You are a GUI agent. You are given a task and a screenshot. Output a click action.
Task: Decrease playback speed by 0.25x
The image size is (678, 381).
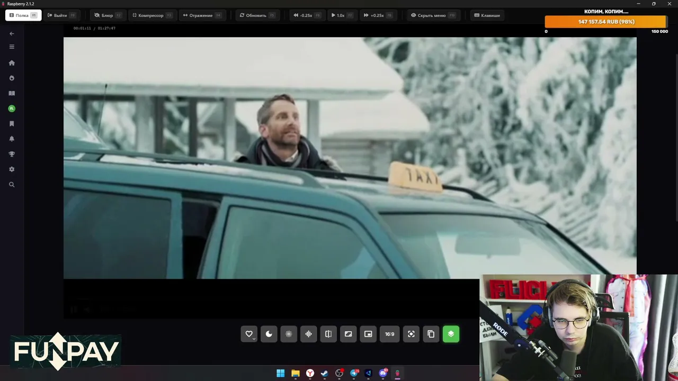click(307, 15)
